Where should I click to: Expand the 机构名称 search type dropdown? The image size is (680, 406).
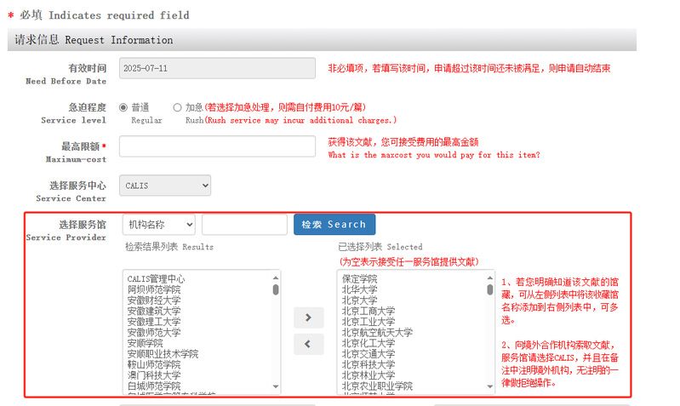coord(158,225)
